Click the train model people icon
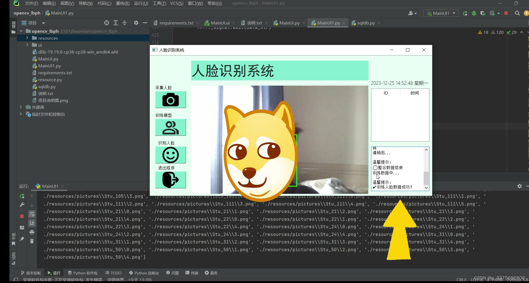Viewport: 529px width, 283px height. (170, 127)
